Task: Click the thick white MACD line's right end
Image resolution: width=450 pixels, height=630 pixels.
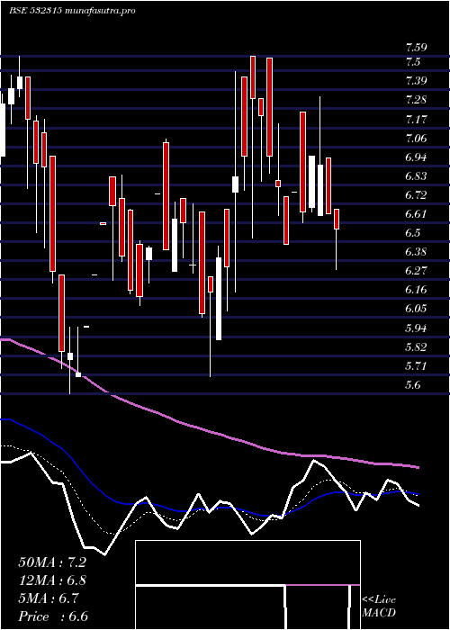Action: pos(418,505)
